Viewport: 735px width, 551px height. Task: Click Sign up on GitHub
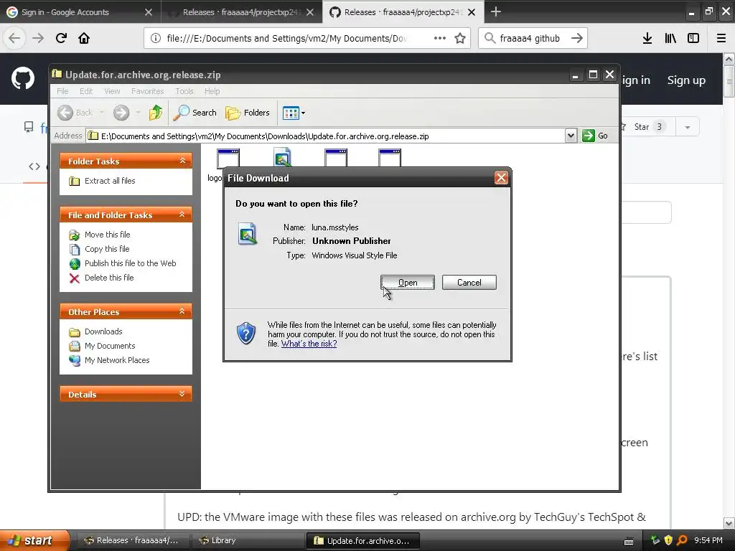[x=686, y=80]
